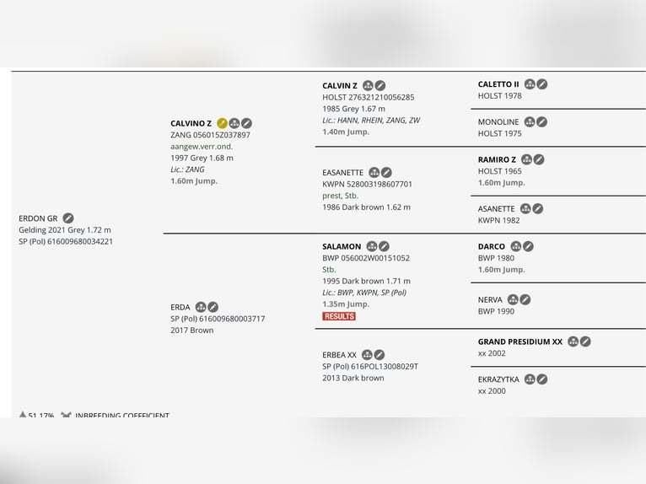Screen dimensions: 646x484
Task: Open the Salamon horse name link
Action: [x=342, y=247]
